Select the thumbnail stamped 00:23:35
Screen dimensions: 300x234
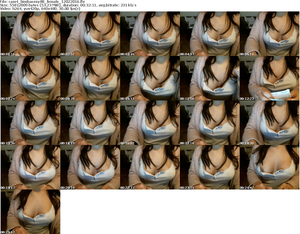point(210,167)
